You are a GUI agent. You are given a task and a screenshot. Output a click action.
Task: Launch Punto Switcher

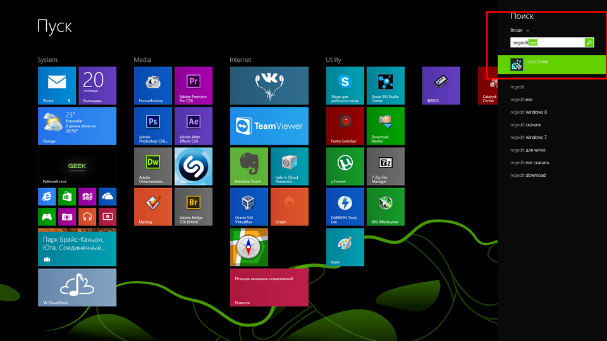pyautogui.click(x=345, y=126)
